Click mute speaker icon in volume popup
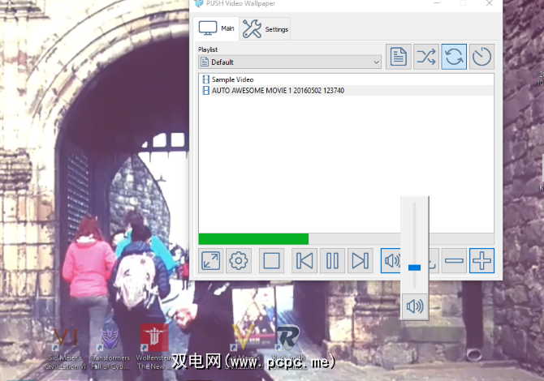Viewport: 544px width, 381px height. (x=415, y=306)
